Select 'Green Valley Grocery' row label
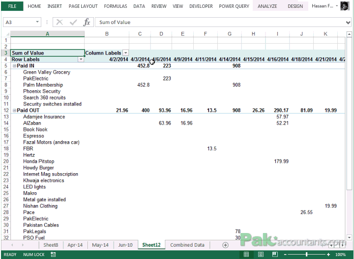The height and width of the screenshot is (259, 354). [47, 72]
